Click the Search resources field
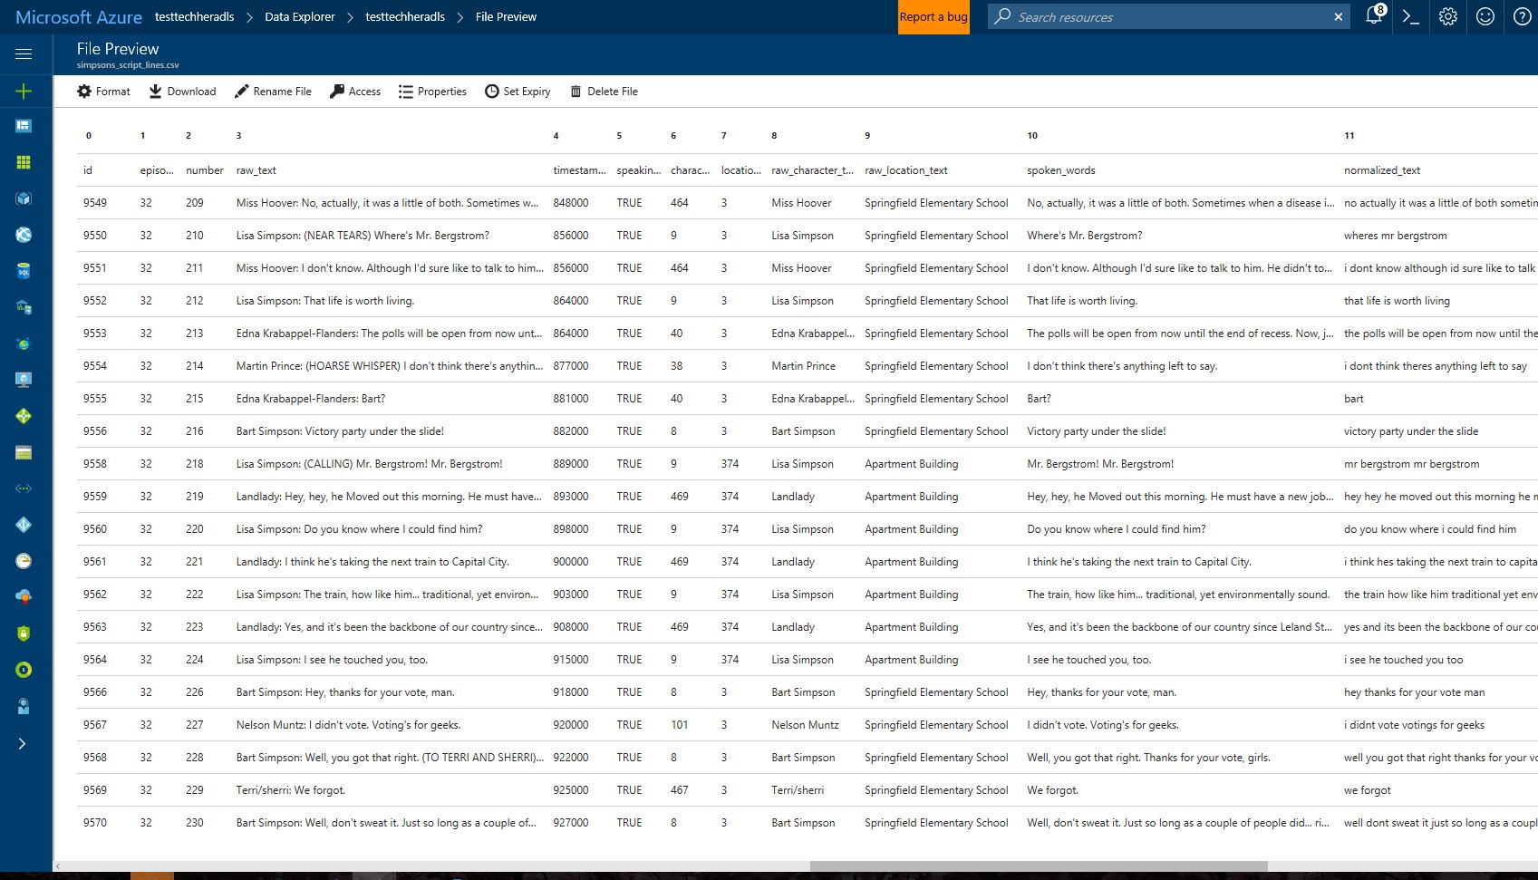Screen dimensions: 1538x880 click(x=1169, y=16)
